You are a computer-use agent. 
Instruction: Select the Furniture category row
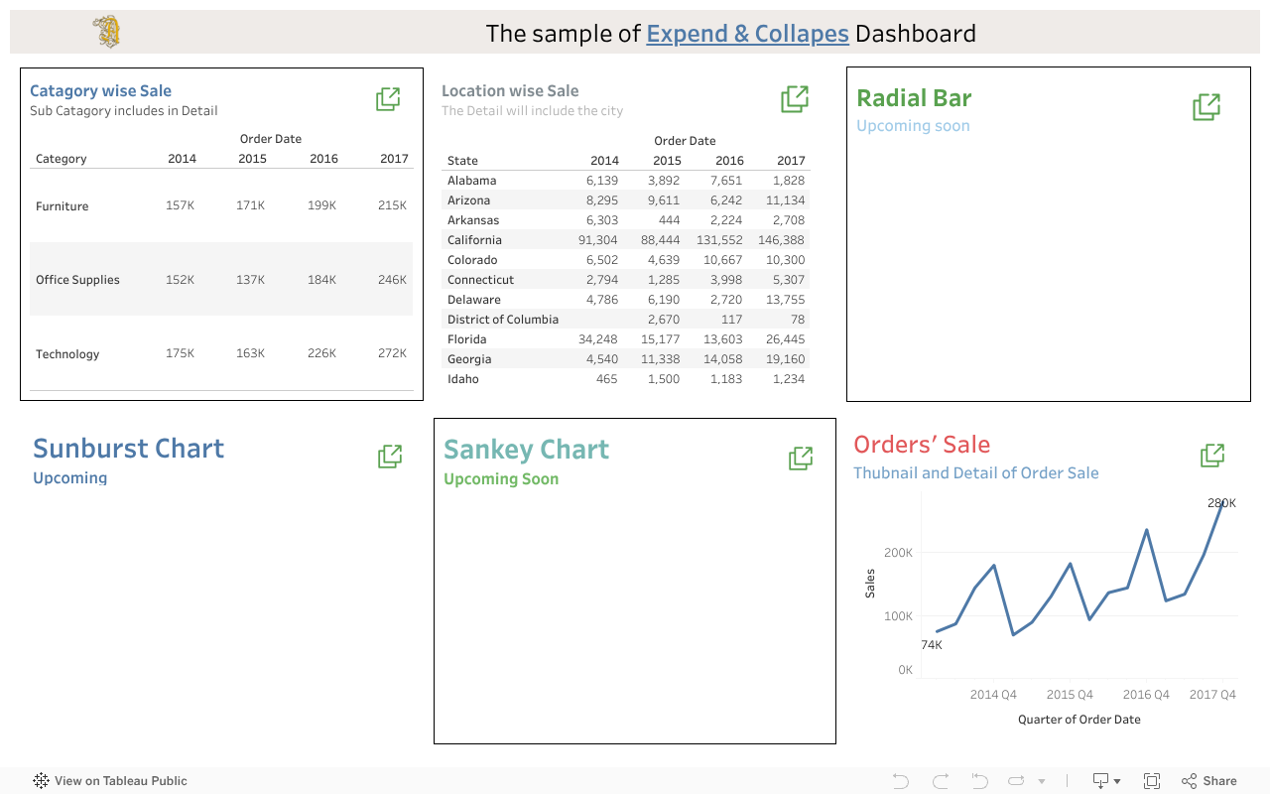[x=63, y=206]
